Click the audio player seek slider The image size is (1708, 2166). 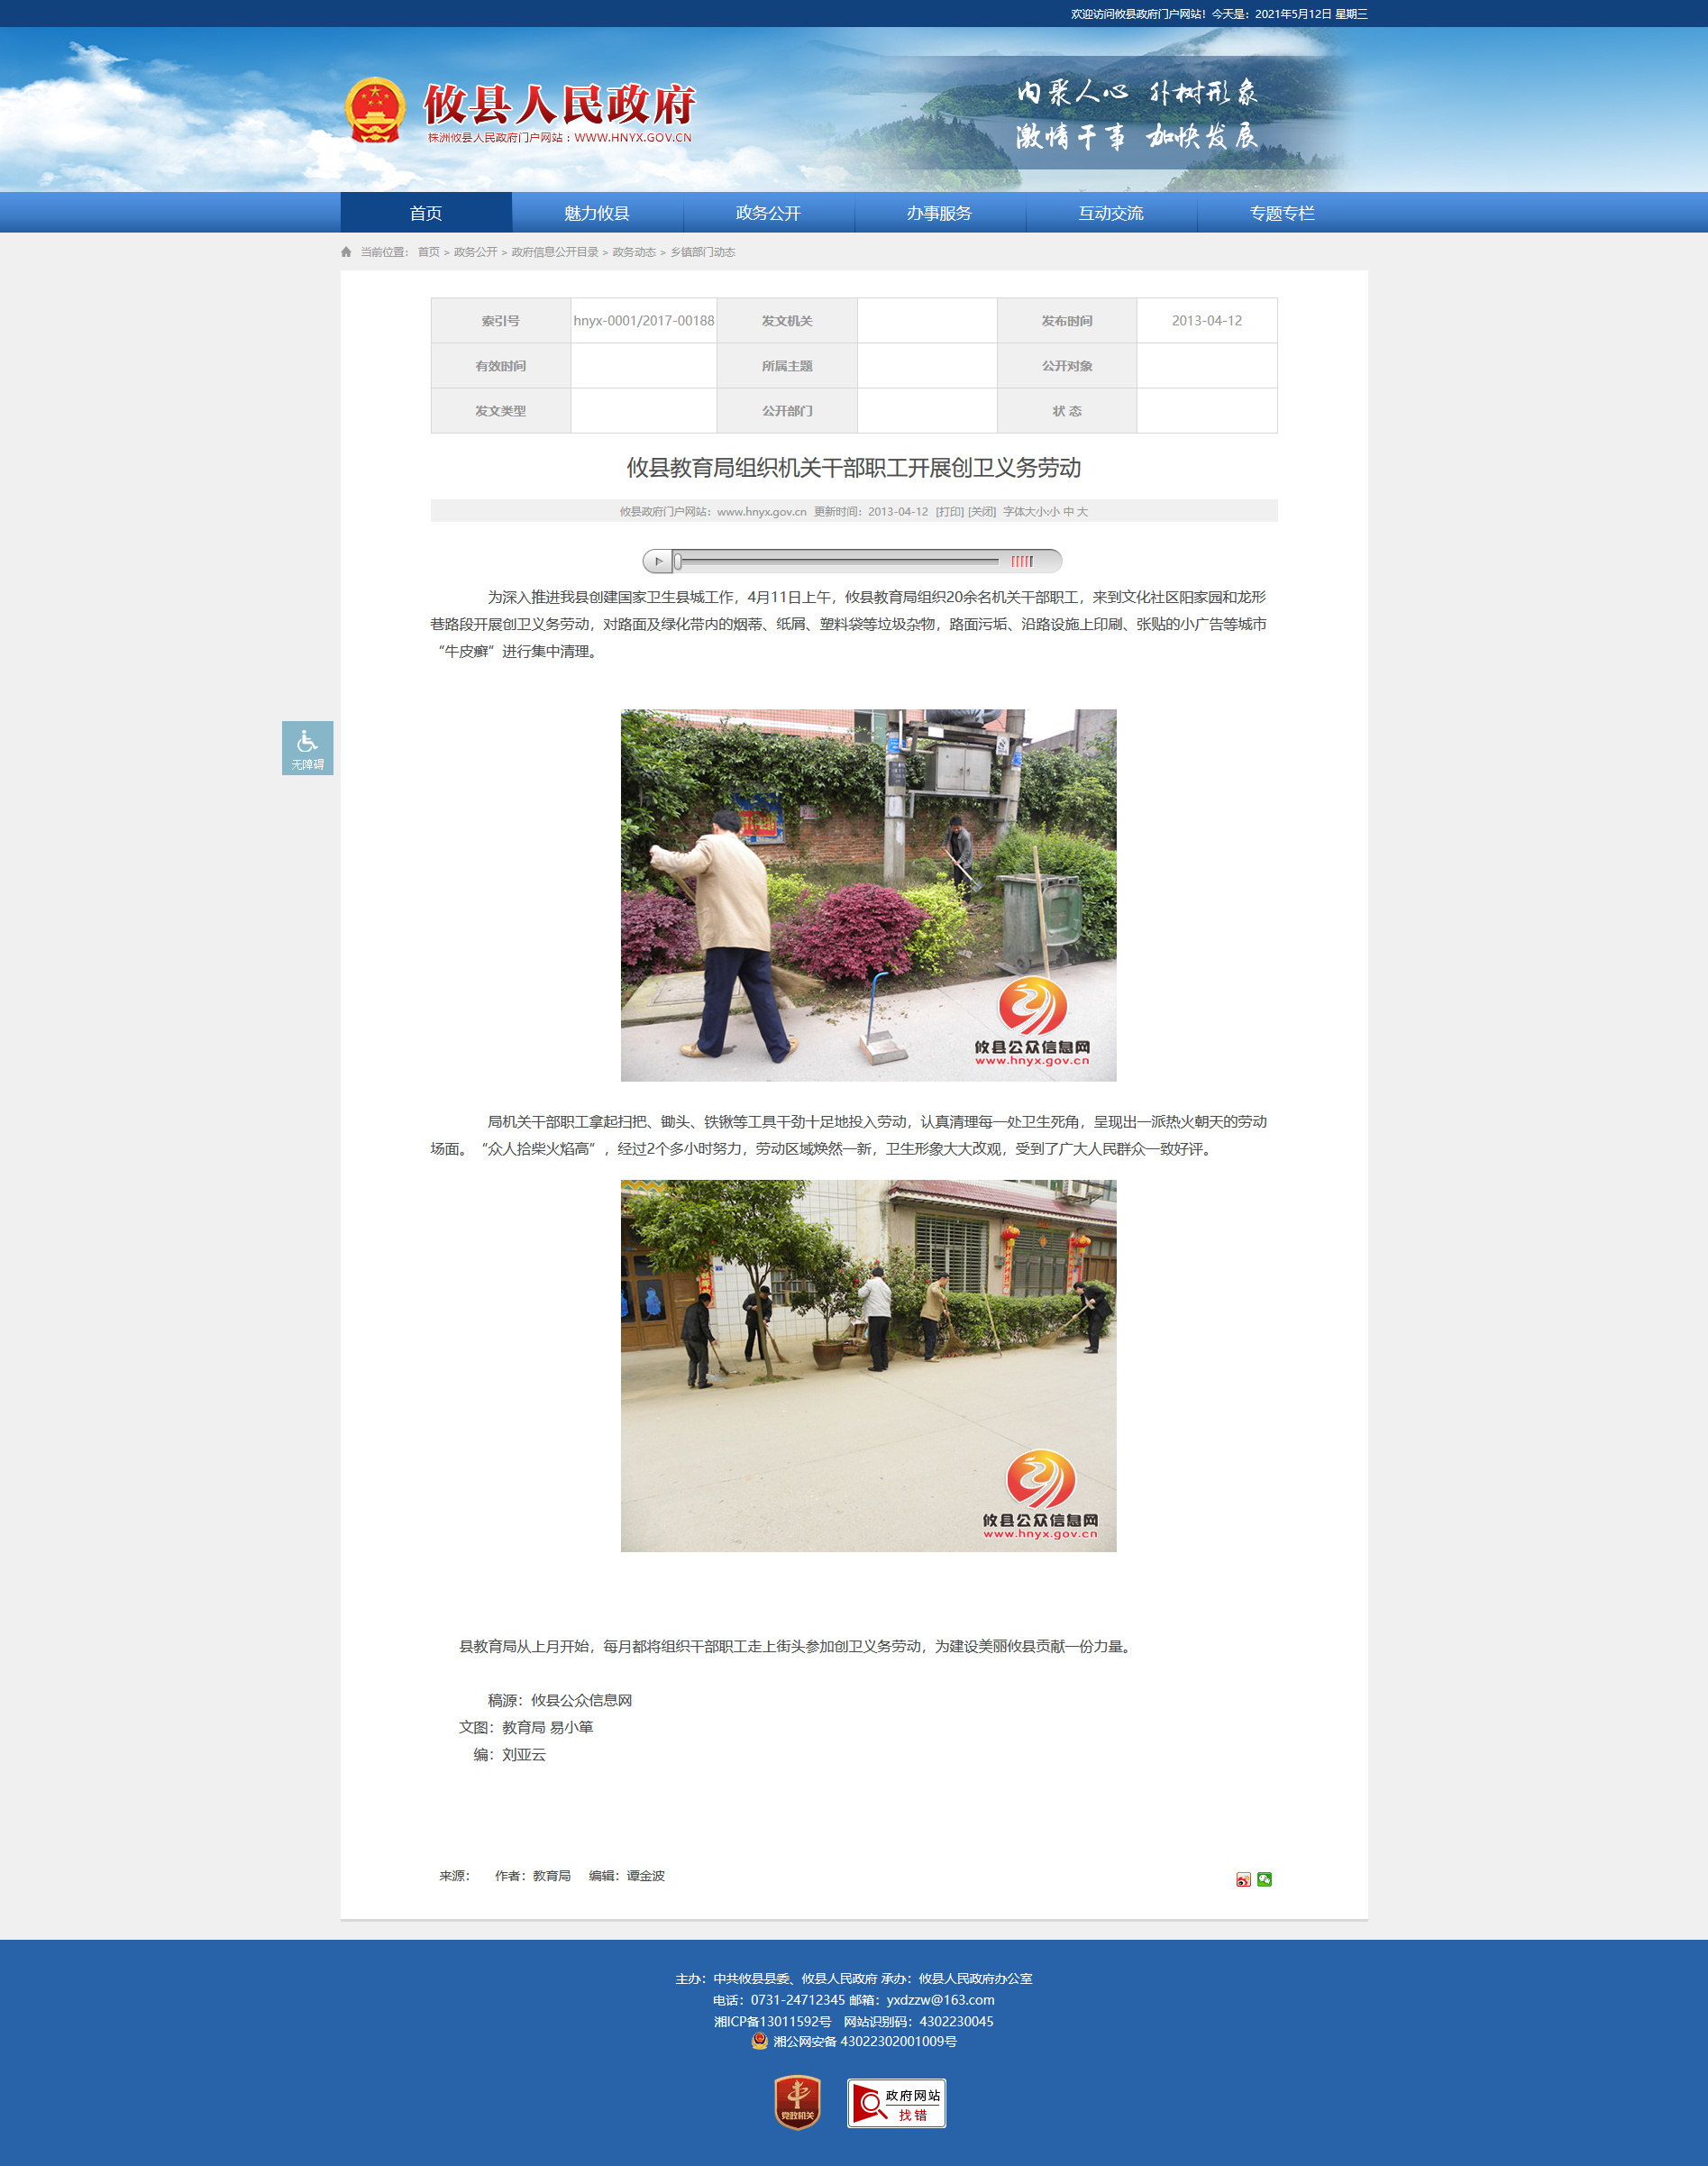[836, 561]
